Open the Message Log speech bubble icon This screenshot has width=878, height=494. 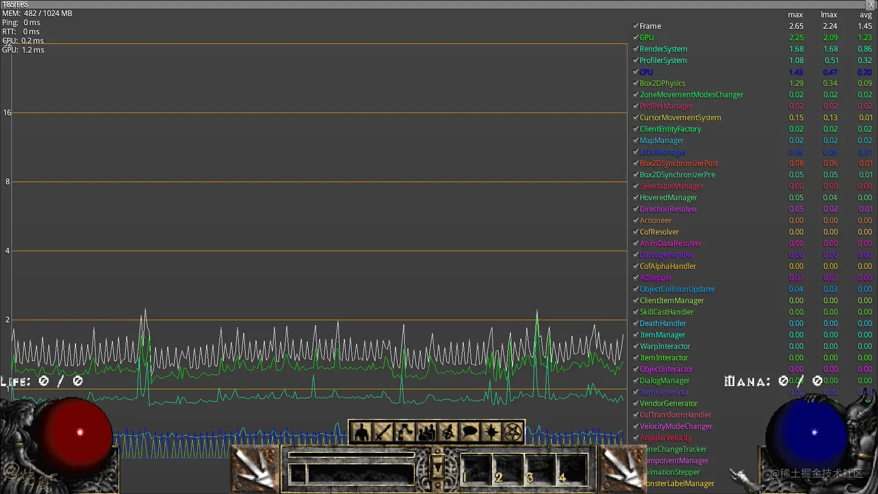point(470,432)
